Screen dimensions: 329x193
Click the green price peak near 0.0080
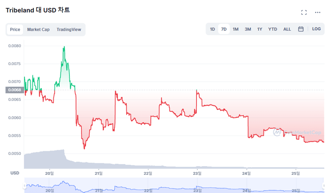point(64,47)
